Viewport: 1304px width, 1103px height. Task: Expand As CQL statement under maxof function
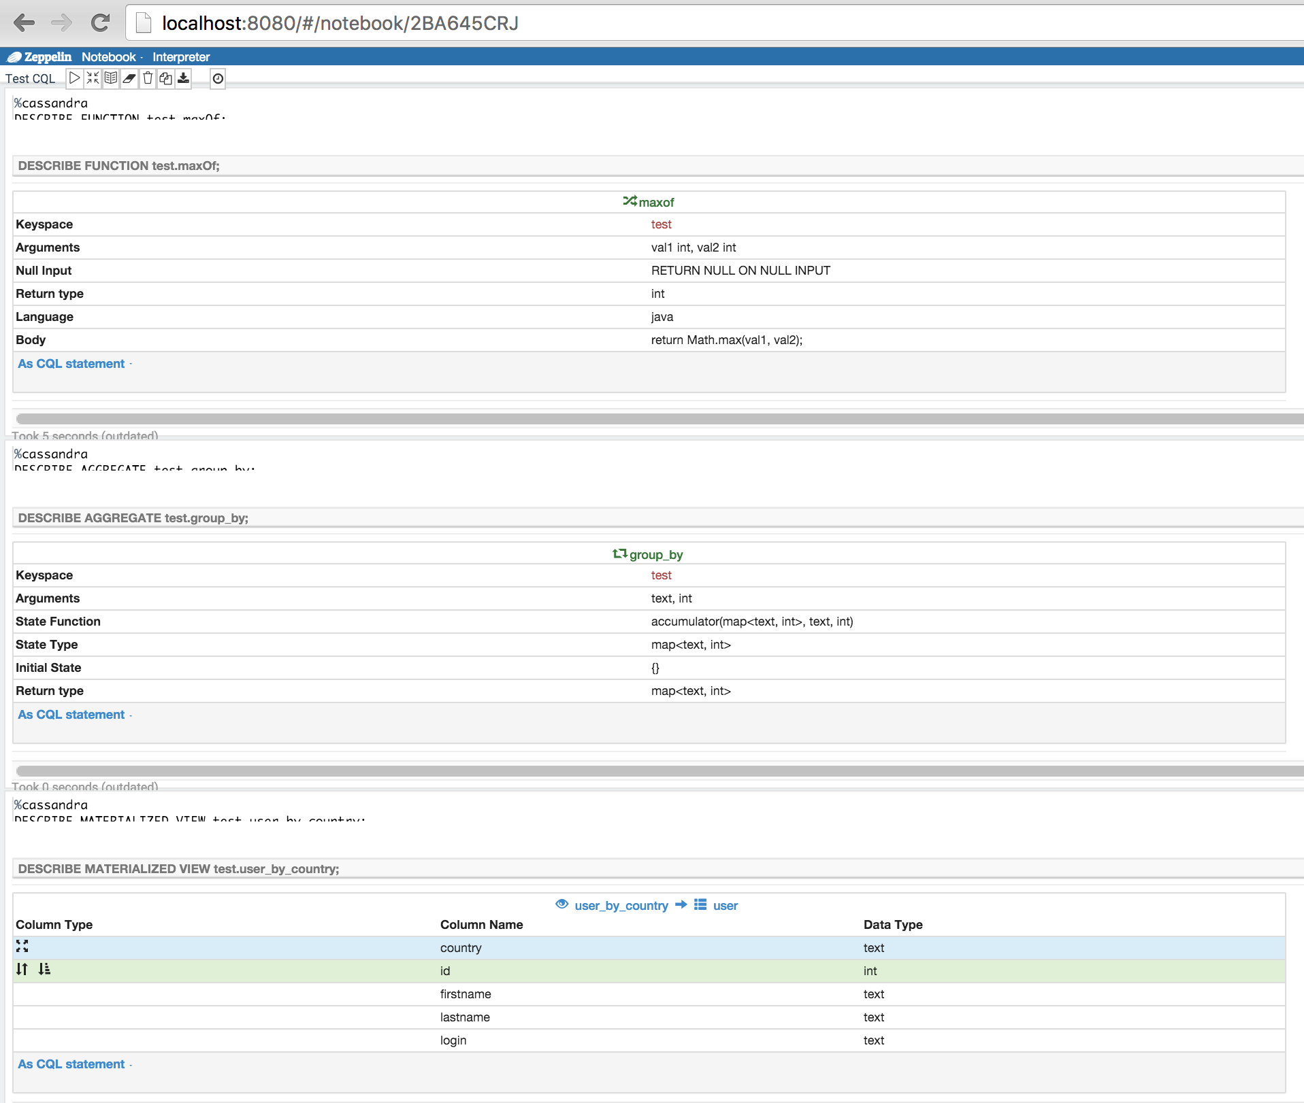pyautogui.click(x=71, y=364)
